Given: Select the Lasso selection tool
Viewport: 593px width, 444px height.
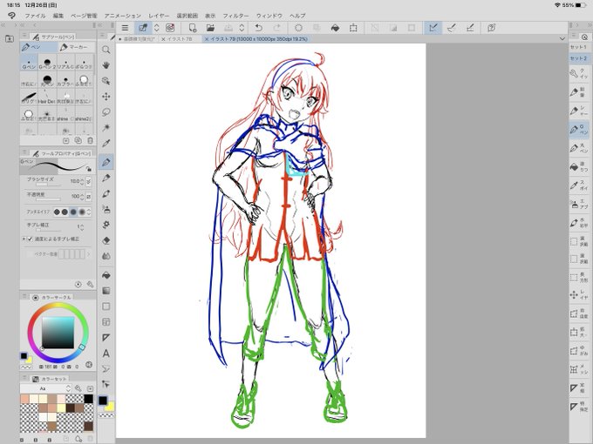Looking at the screenshot, I should coord(106,112).
